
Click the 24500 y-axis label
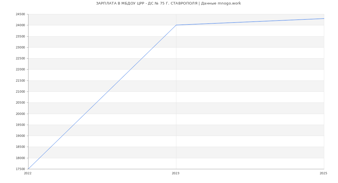pos(21,14)
